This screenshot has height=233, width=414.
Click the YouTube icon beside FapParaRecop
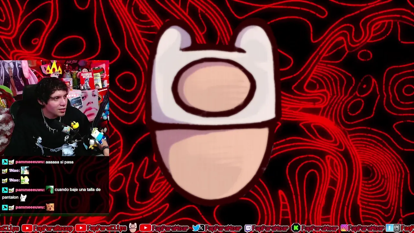click(x=27, y=228)
